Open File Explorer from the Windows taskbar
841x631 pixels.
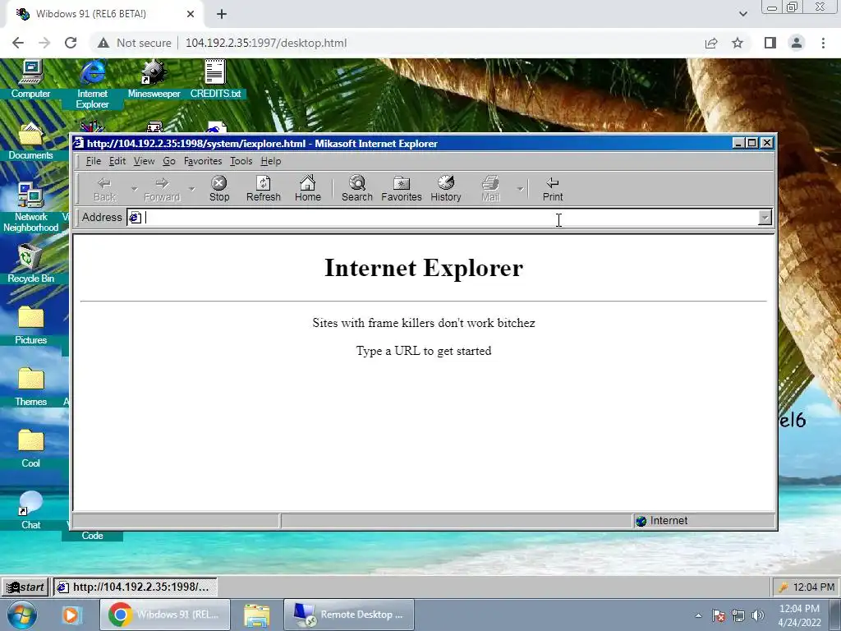click(257, 615)
